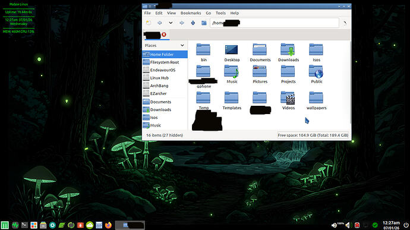Click the 100% volume tray icon
The image size is (410, 230).
click(x=337, y=225)
